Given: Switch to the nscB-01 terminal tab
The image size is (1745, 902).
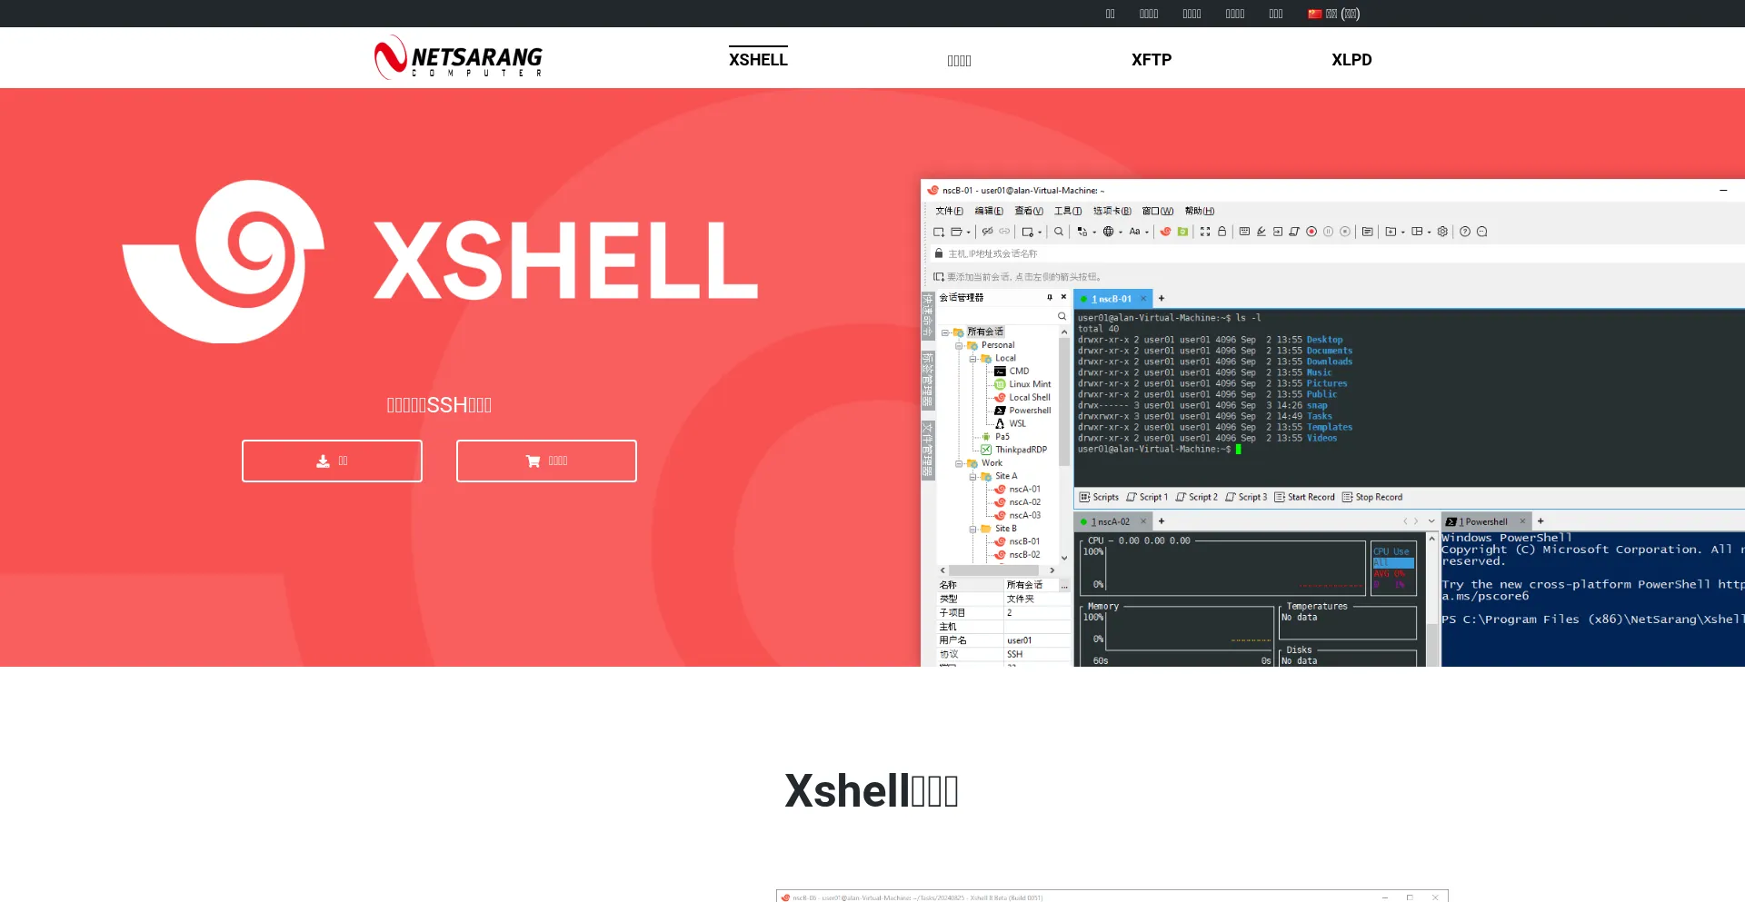Looking at the screenshot, I should (1112, 299).
